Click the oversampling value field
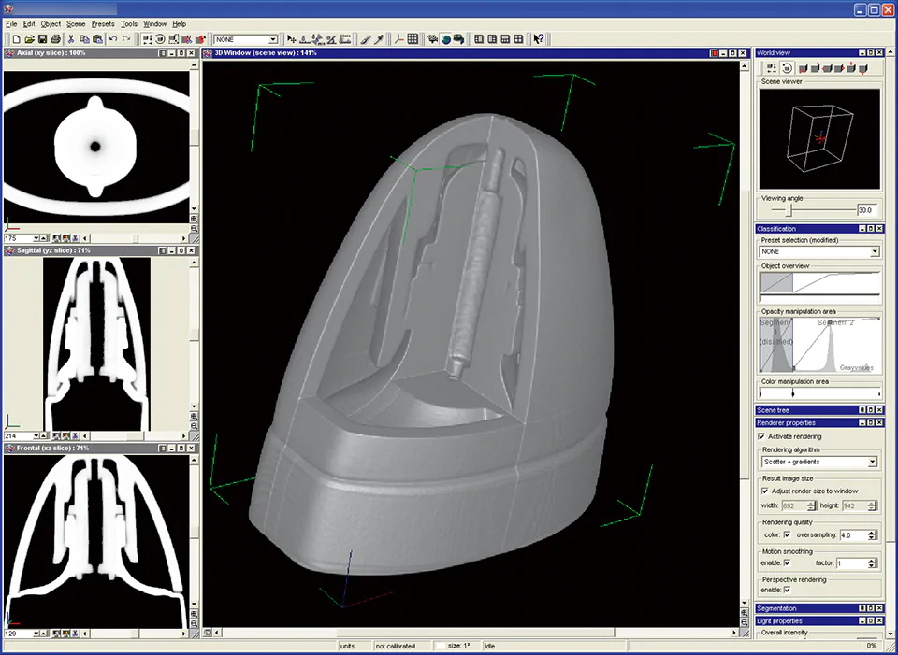This screenshot has width=898, height=655. point(852,535)
